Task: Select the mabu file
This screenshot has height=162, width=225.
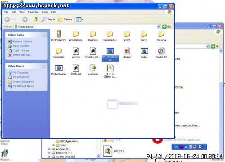Action: coord(144,53)
